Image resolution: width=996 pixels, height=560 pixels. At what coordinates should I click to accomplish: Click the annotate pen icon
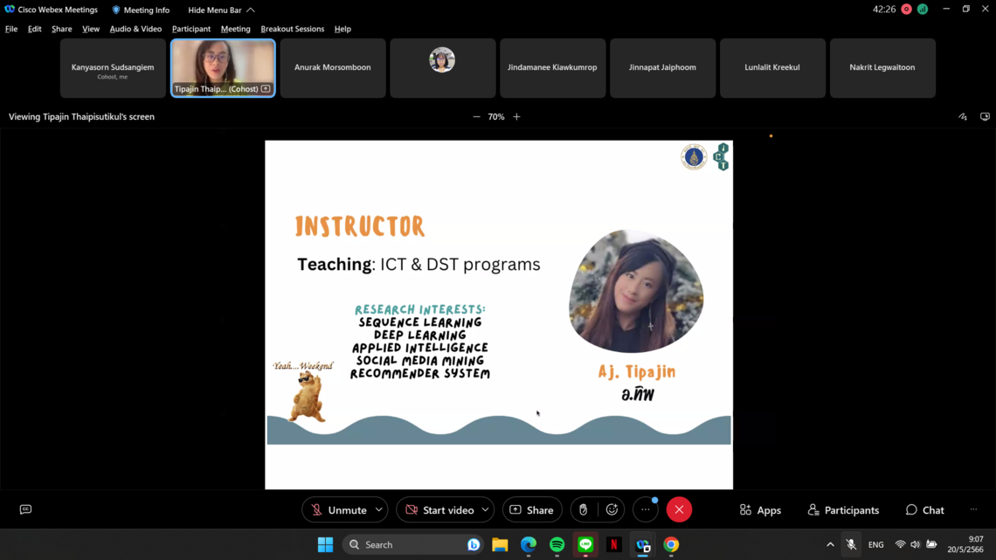[x=963, y=117]
